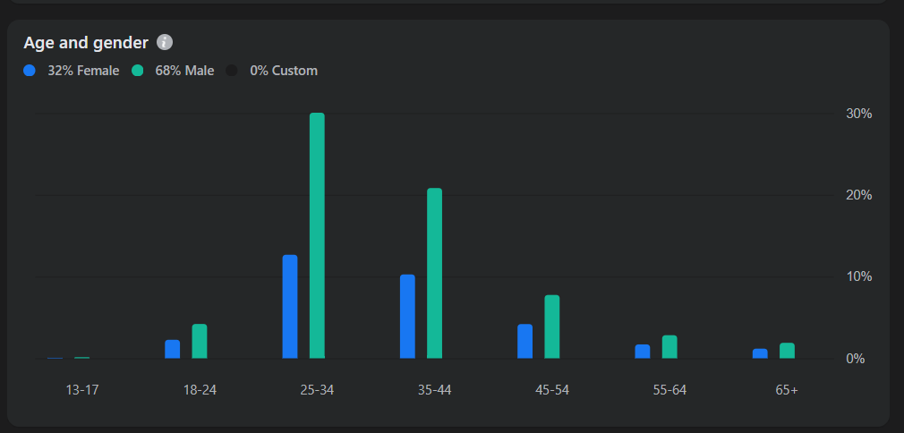Click the female bar for ages 35-44
The width and height of the screenshot is (904, 433).
click(x=407, y=317)
